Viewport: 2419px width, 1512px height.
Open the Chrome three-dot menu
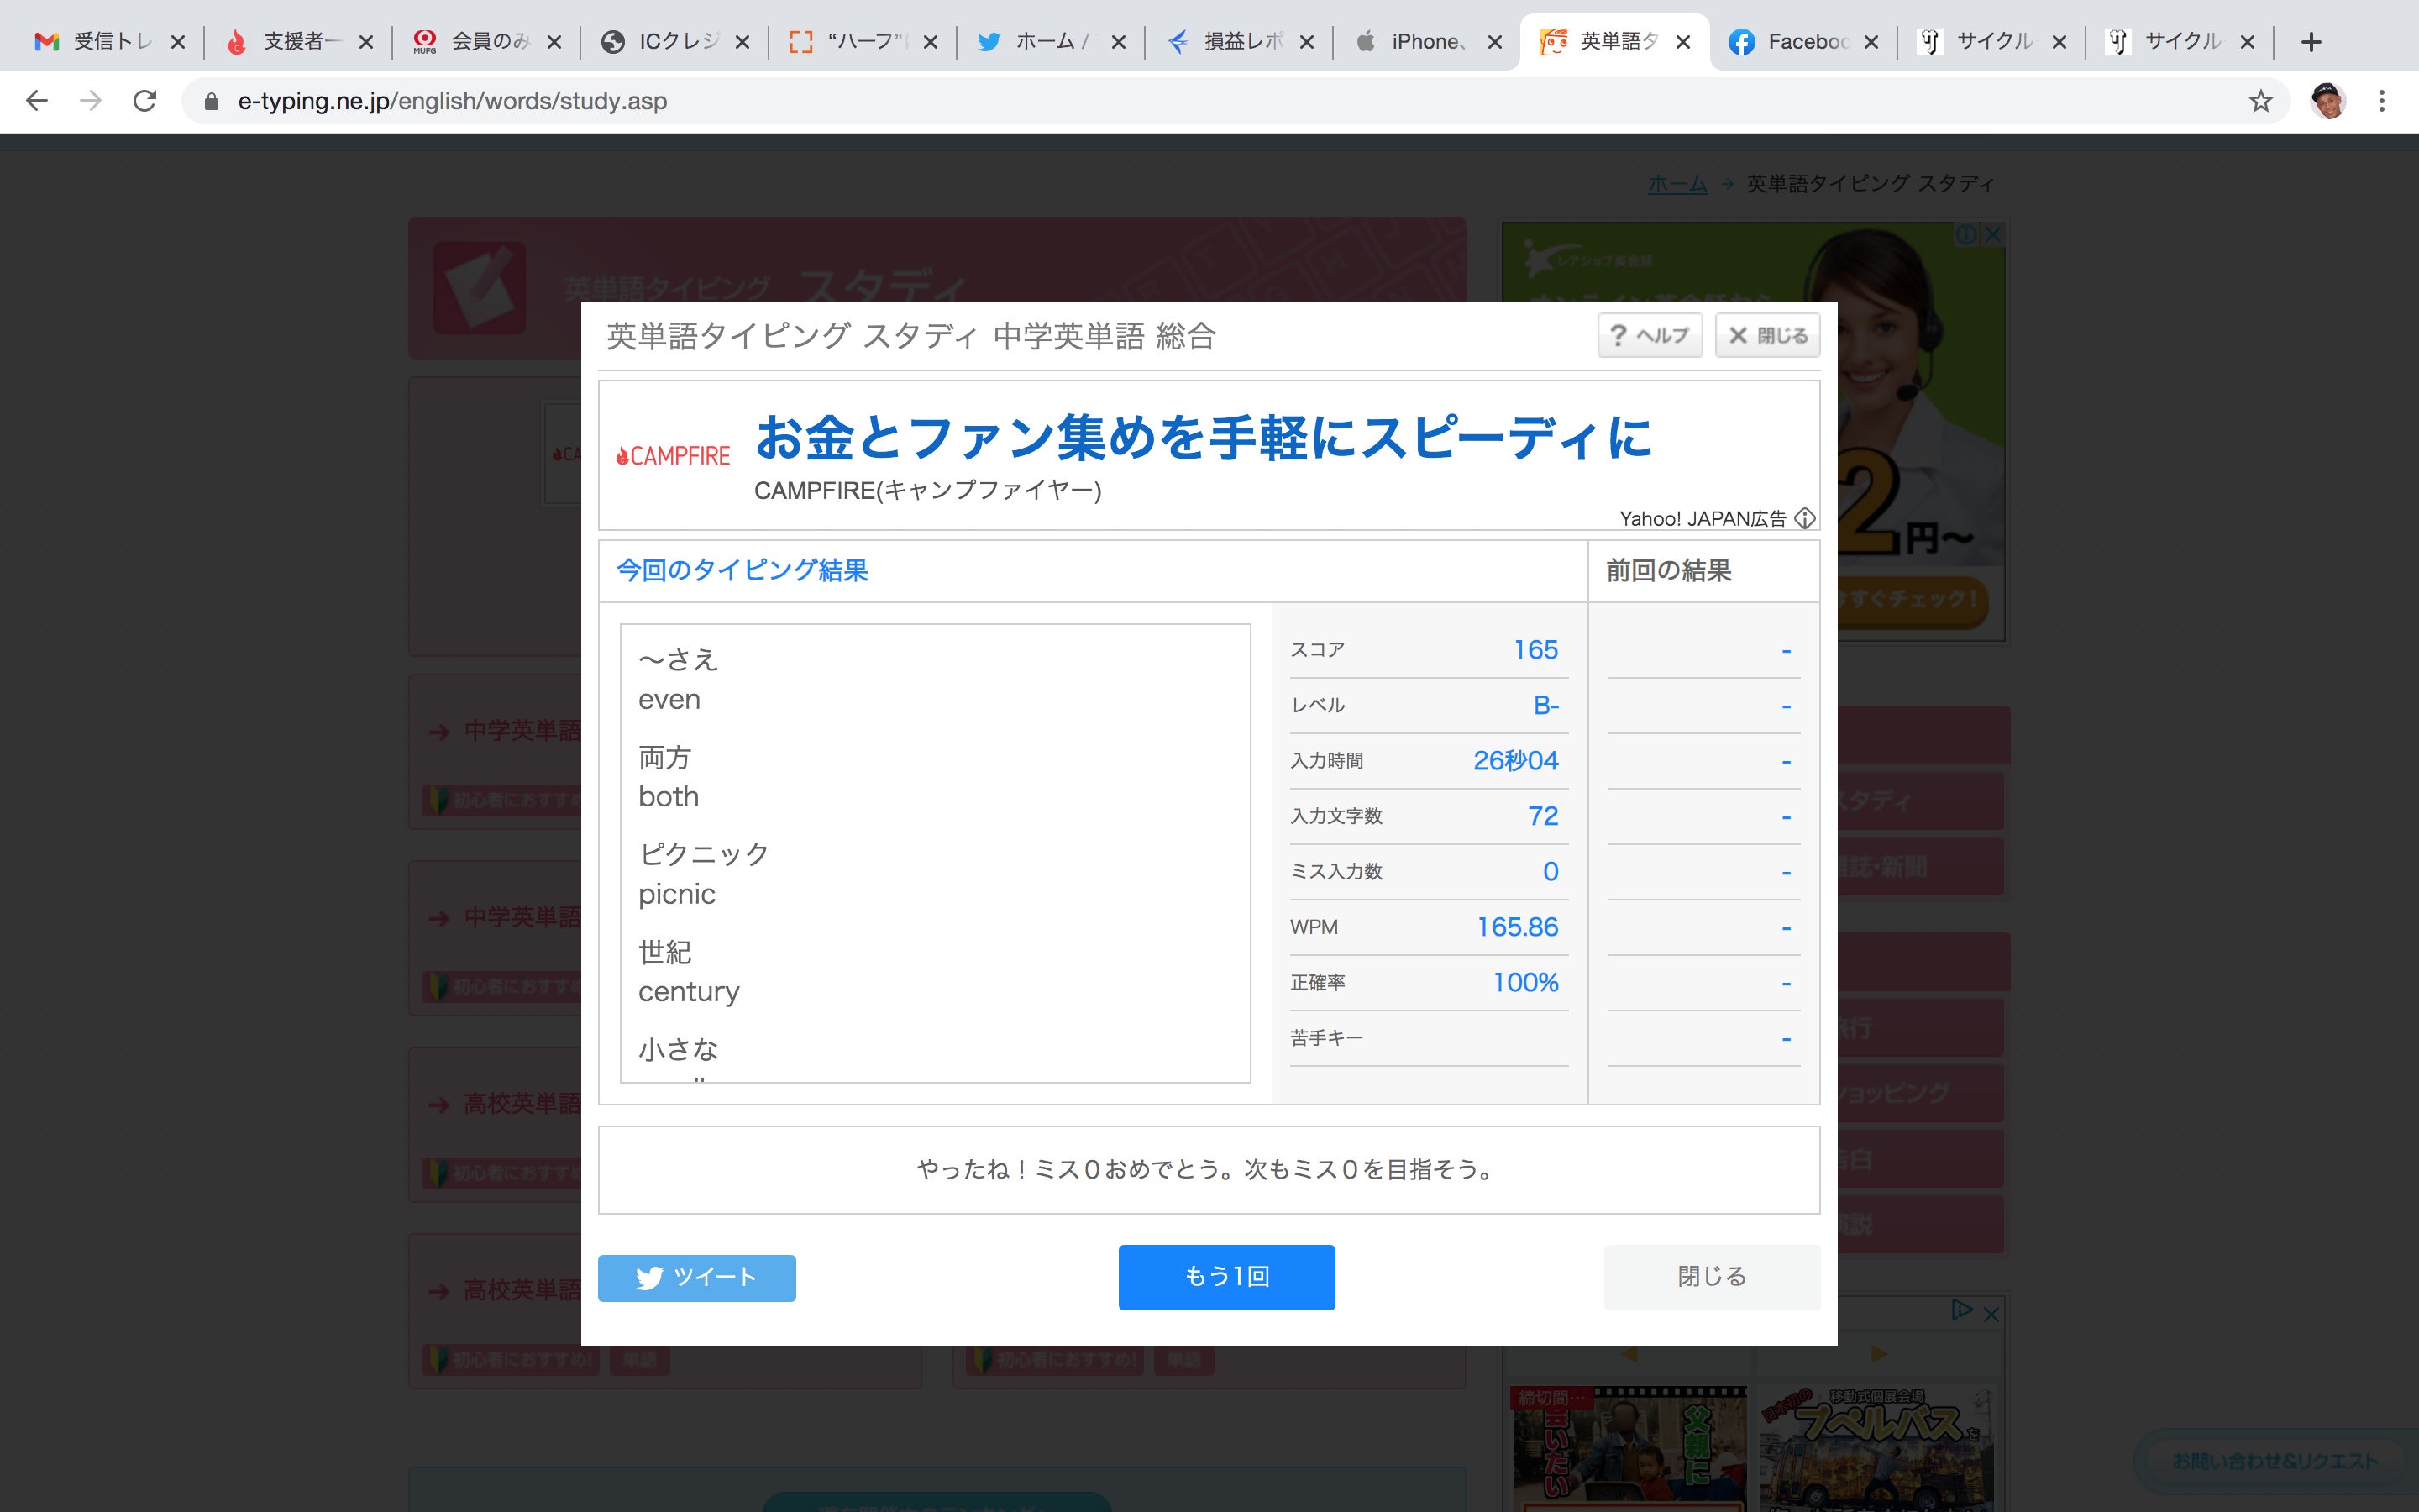coord(2382,101)
